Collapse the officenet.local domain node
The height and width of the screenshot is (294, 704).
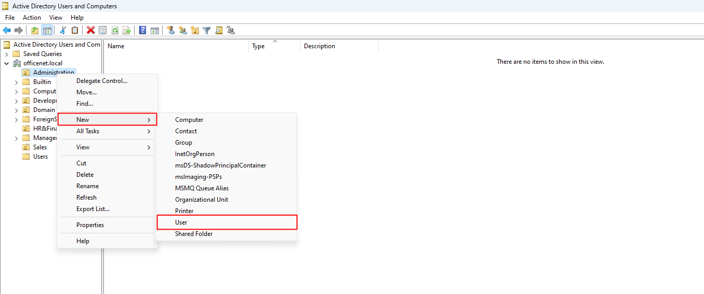point(6,63)
